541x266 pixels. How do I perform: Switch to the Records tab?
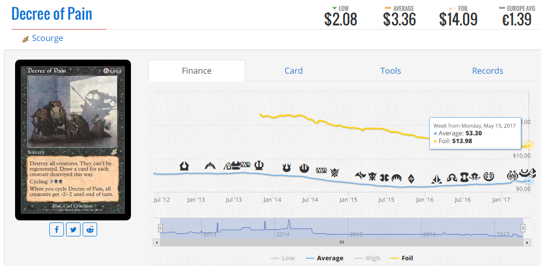click(487, 71)
